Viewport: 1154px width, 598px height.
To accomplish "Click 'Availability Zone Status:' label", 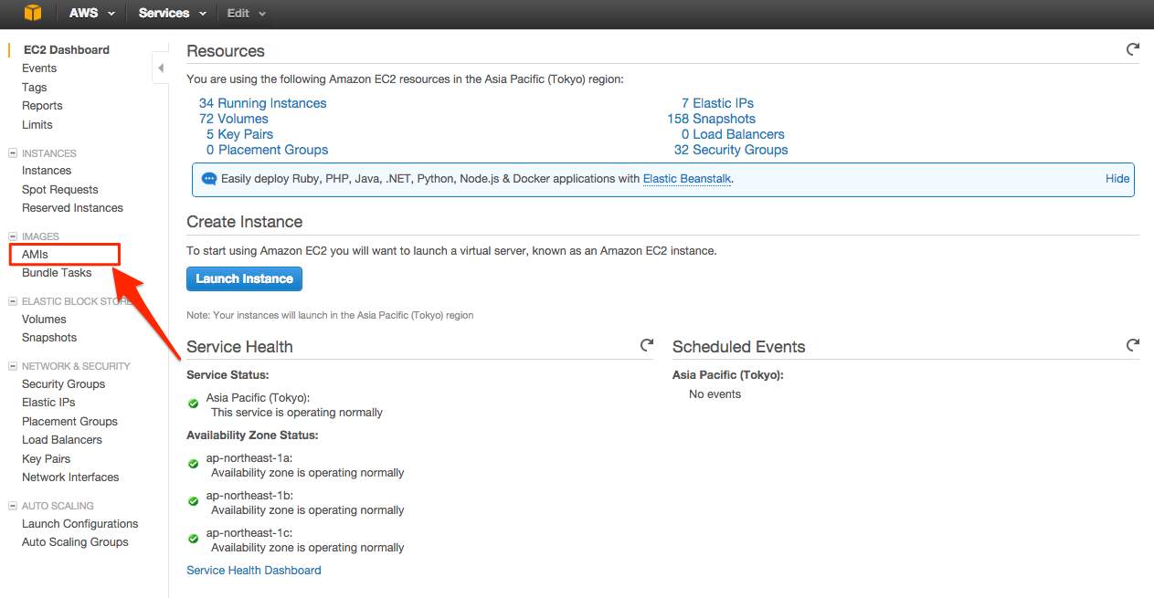I will [x=252, y=435].
